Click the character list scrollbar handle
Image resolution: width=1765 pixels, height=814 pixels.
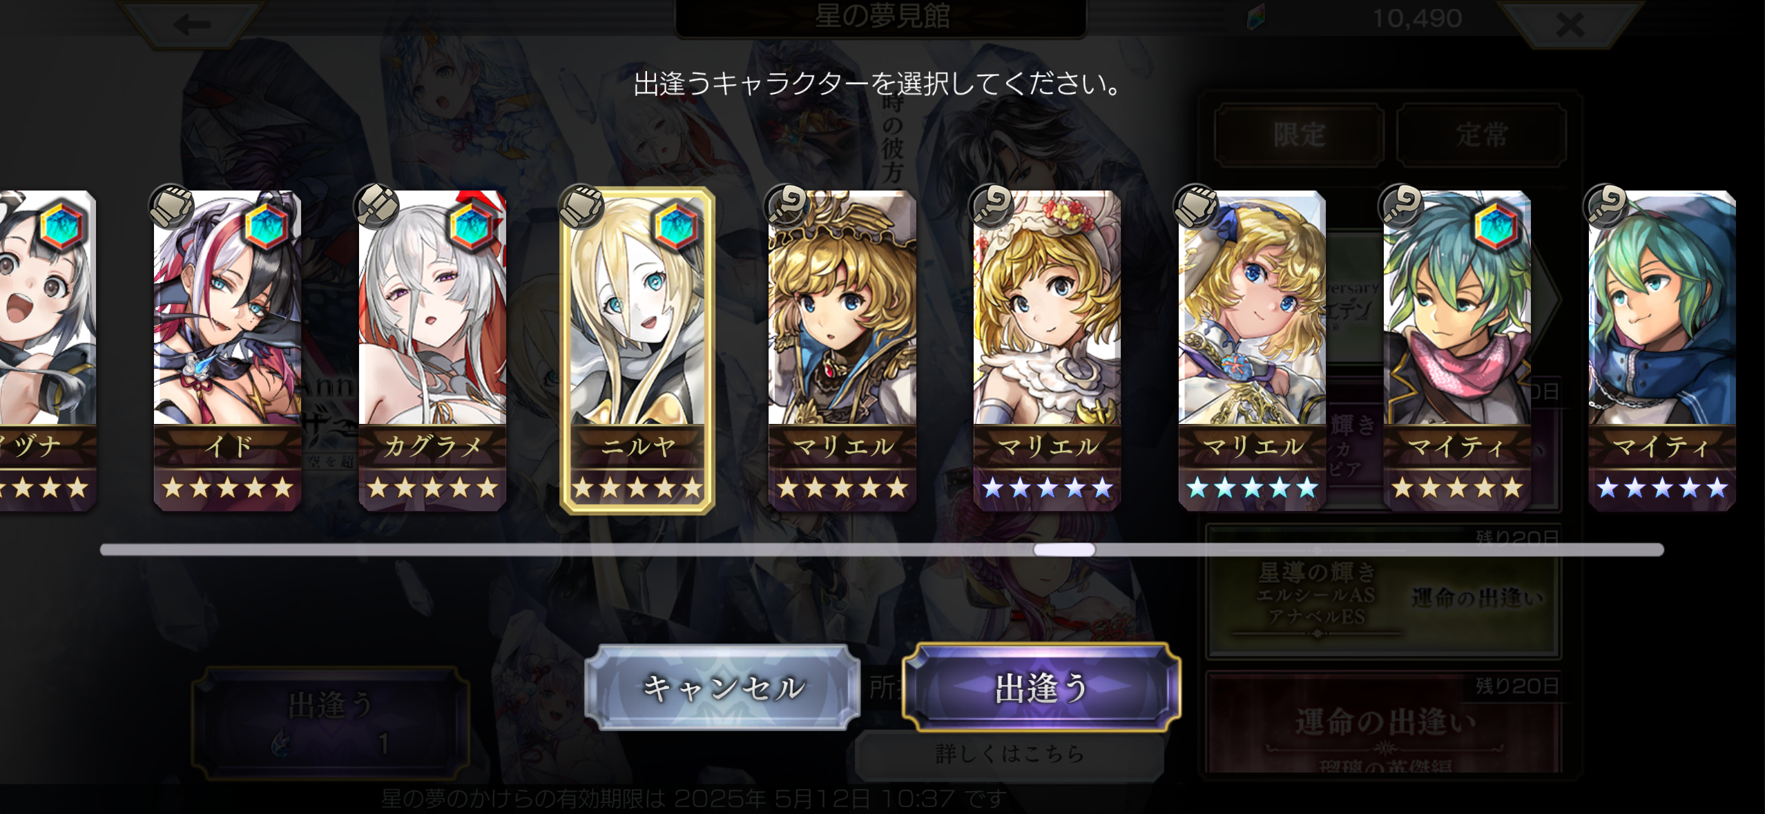pyautogui.click(x=1064, y=550)
